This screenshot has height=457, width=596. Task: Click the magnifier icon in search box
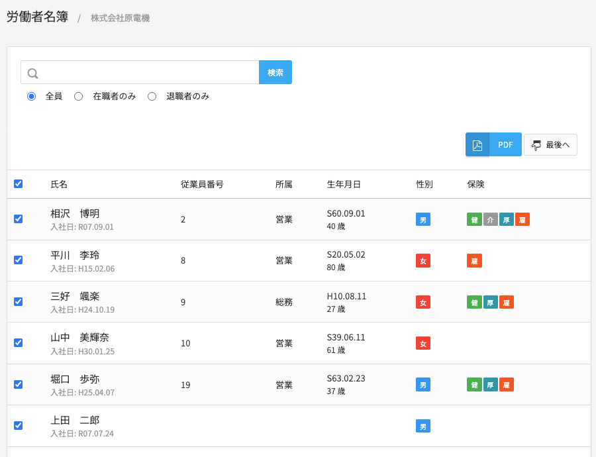(x=32, y=73)
